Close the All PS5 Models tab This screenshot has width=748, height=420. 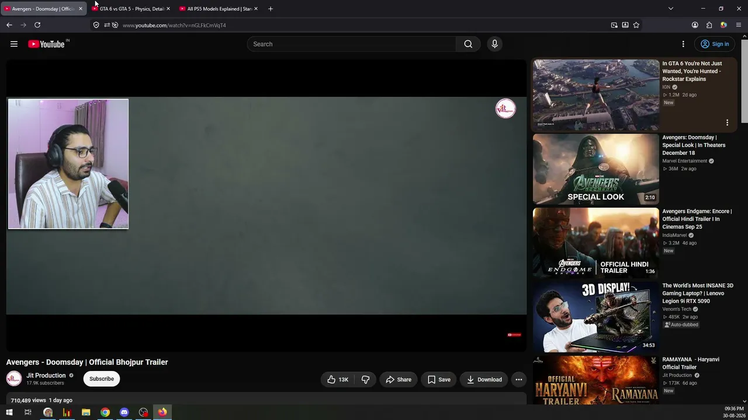[x=255, y=9]
